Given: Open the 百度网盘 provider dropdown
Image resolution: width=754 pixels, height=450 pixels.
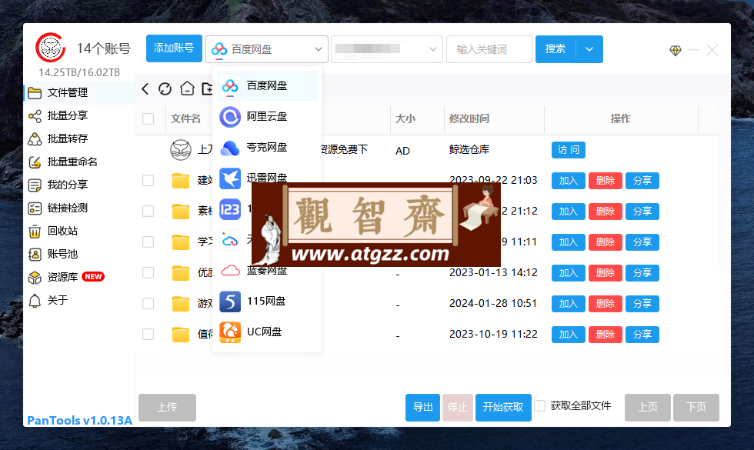Looking at the screenshot, I should pyautogui.click(x=267, y=49).
